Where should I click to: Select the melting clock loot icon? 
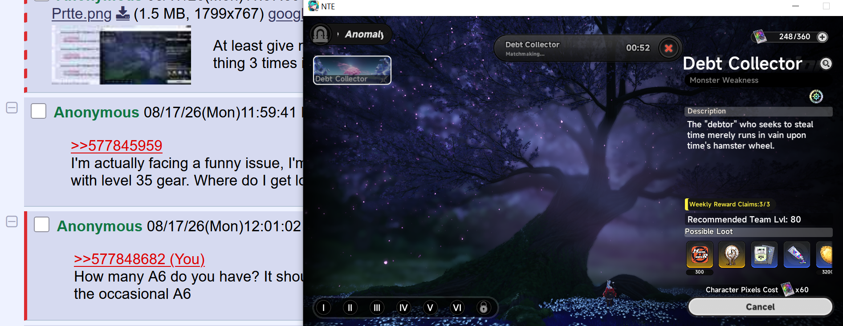(732, 254)
